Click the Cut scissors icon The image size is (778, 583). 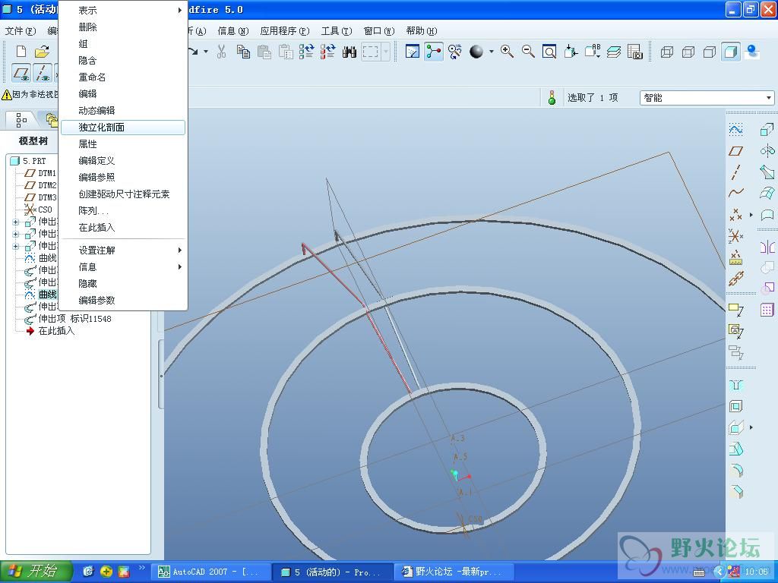pos(221,52)
